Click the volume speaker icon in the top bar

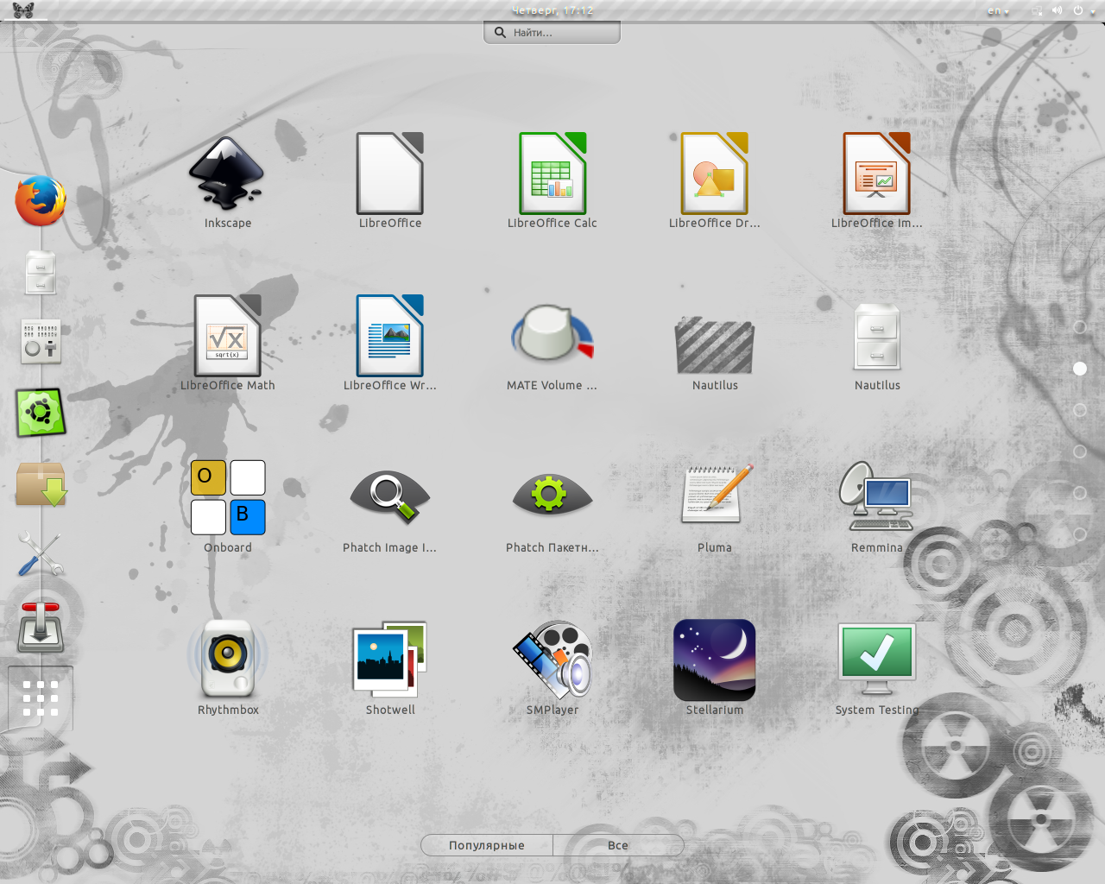point(1058,11)
